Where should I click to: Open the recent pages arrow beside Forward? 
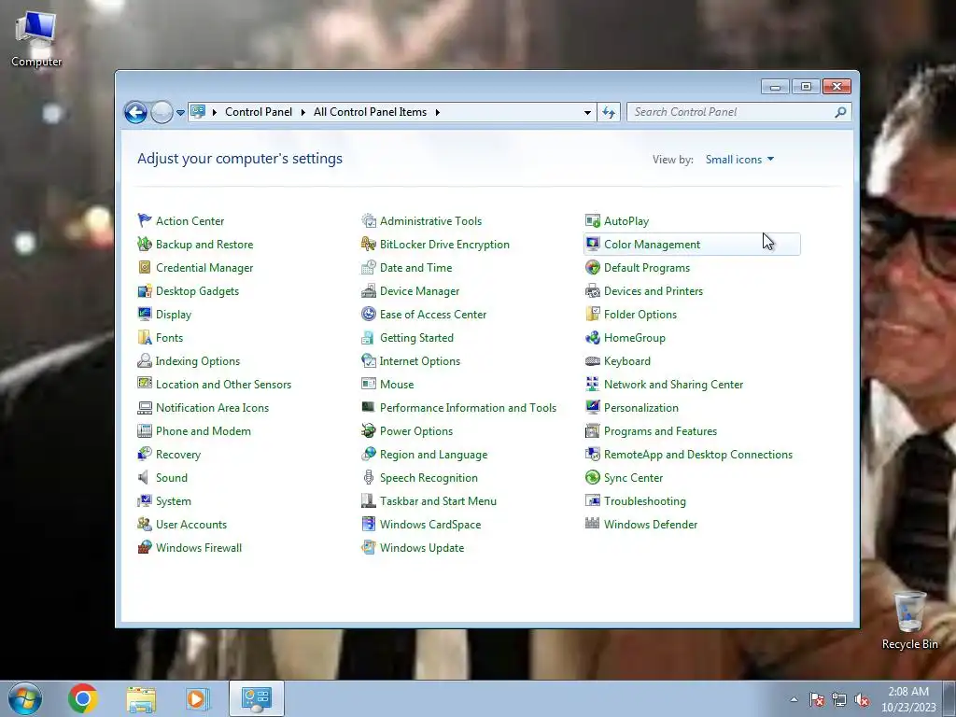click(180, 113)
